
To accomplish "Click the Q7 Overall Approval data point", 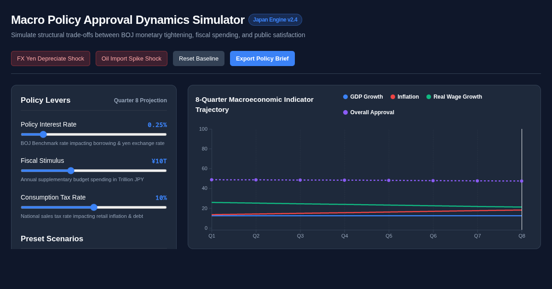I will coord(477,181).
